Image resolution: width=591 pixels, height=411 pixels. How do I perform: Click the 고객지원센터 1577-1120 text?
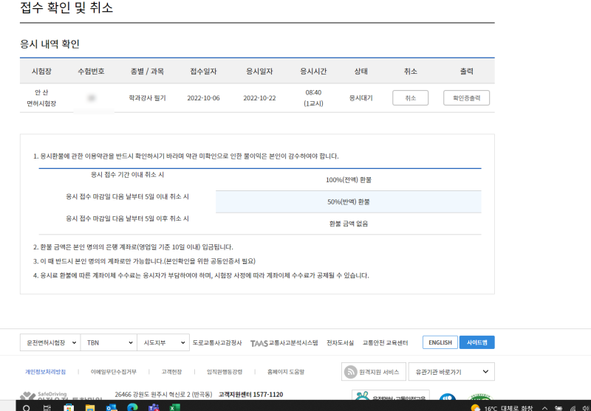pos(250,395)
